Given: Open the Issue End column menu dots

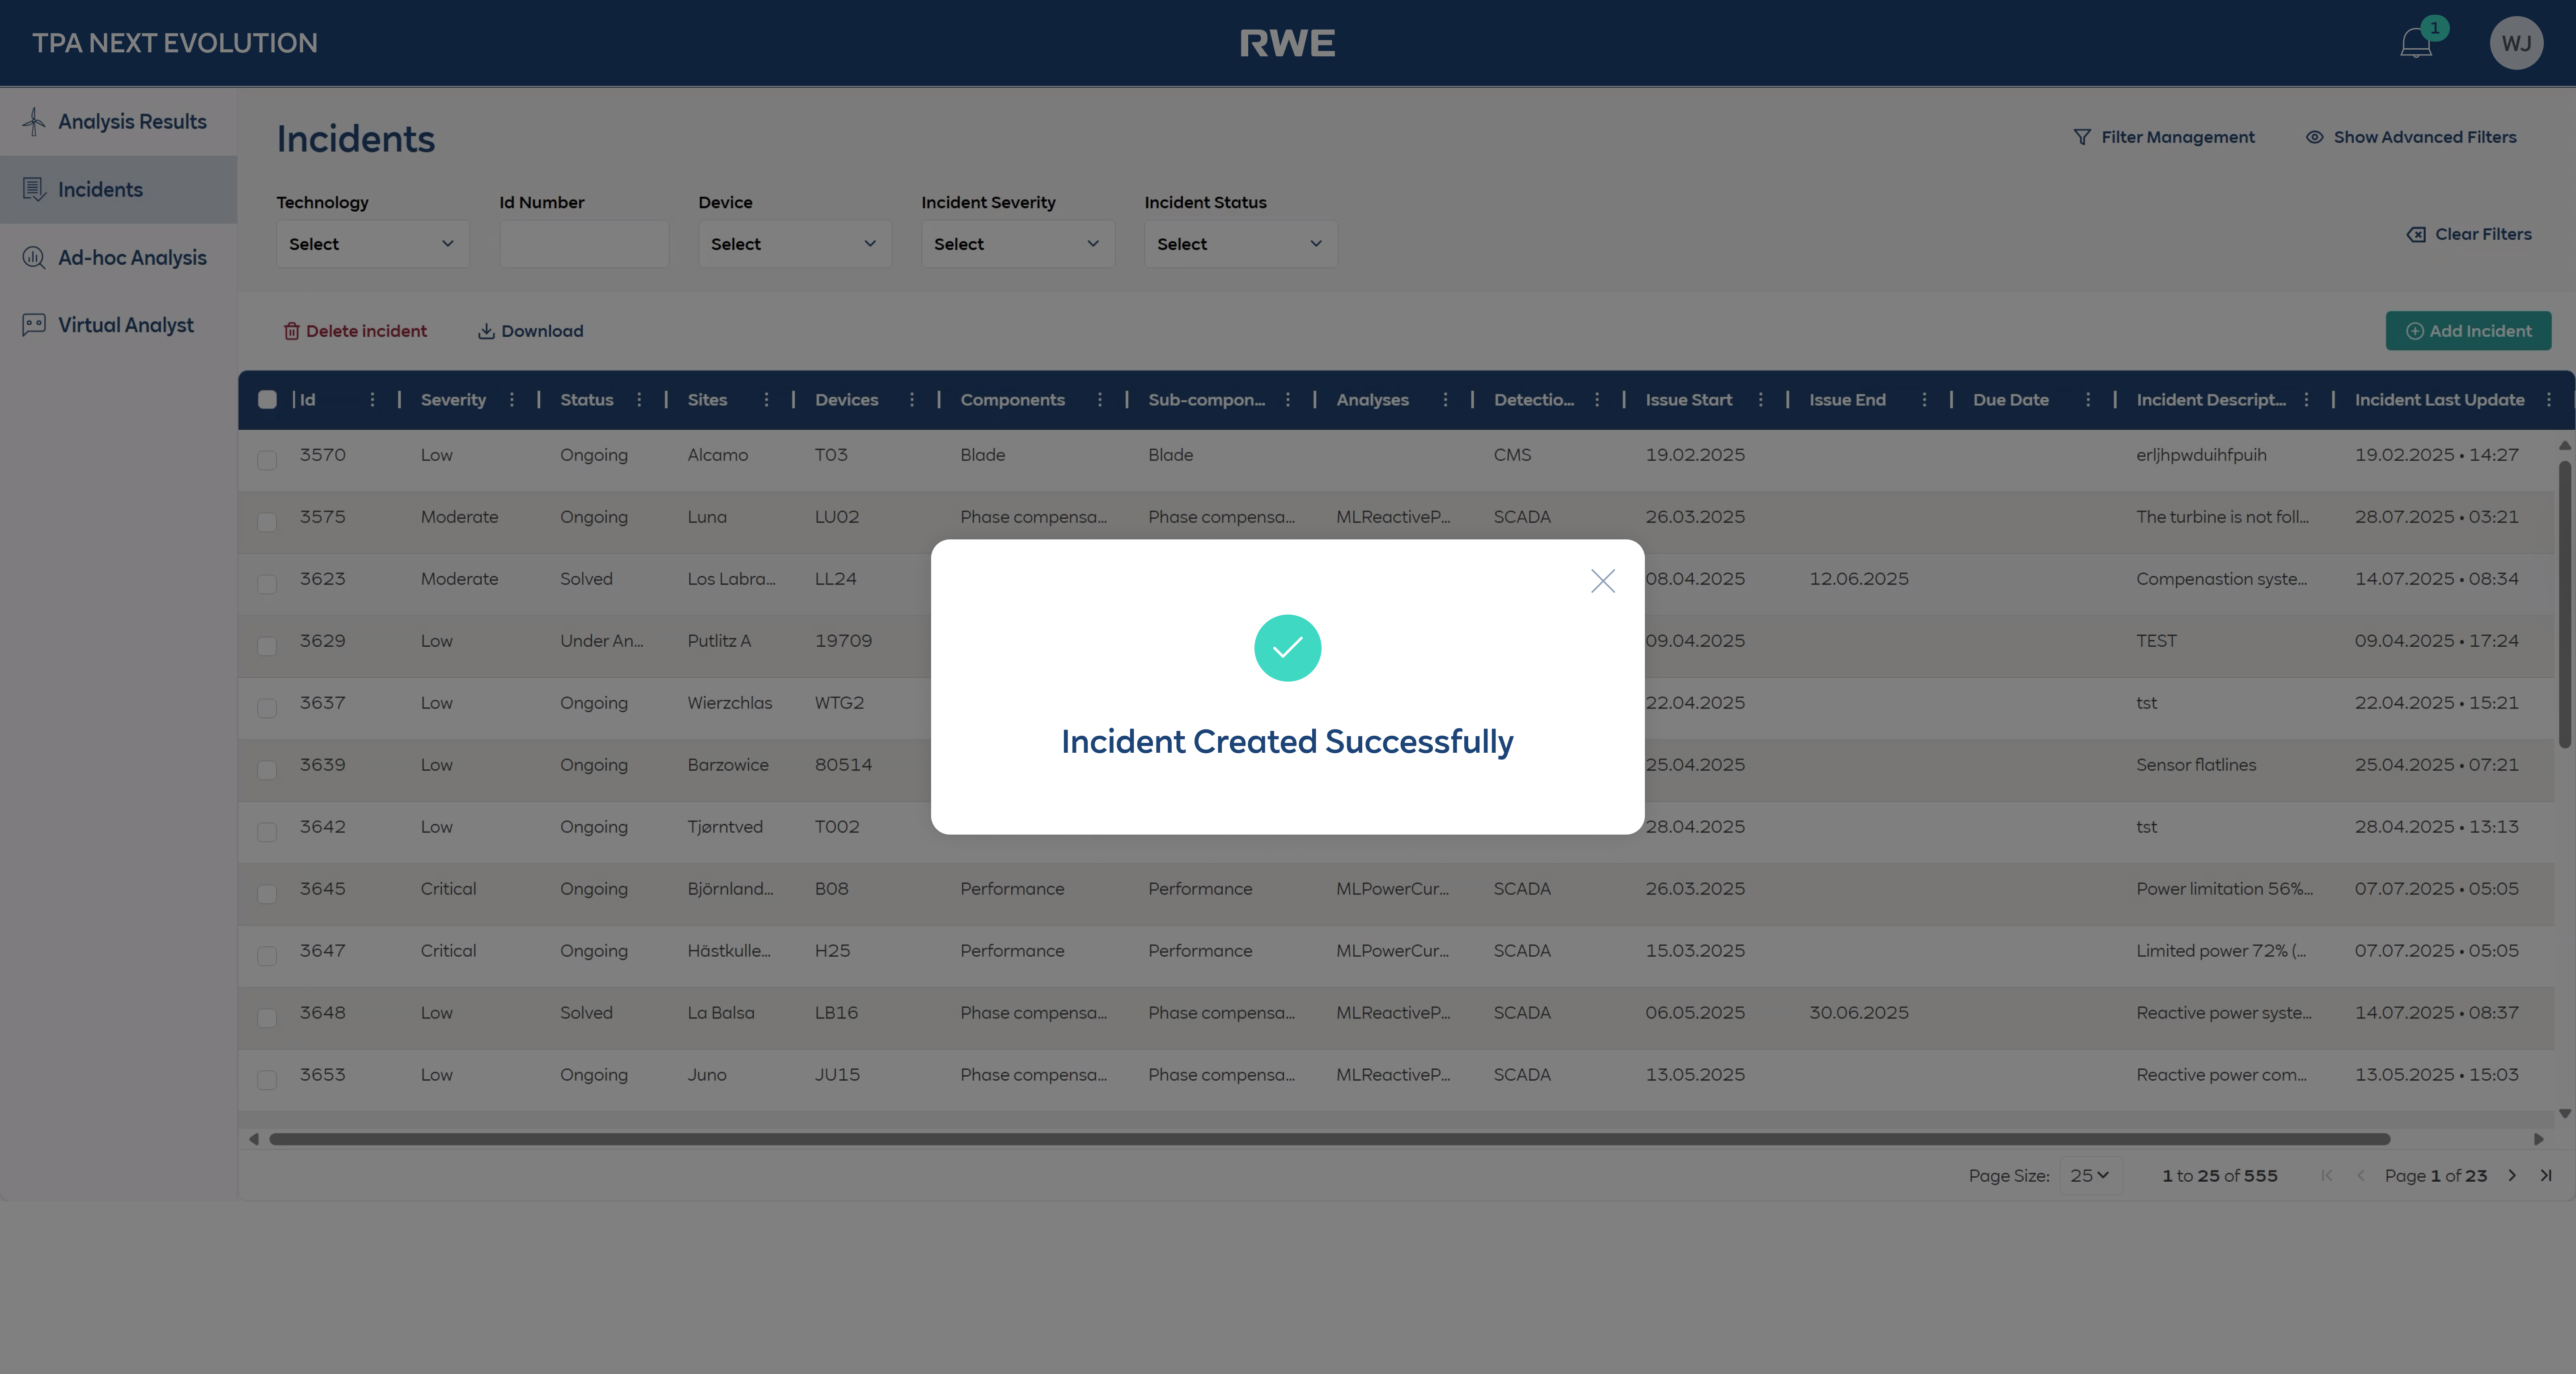Looking at the screenshot, I should coord(1924,400).
